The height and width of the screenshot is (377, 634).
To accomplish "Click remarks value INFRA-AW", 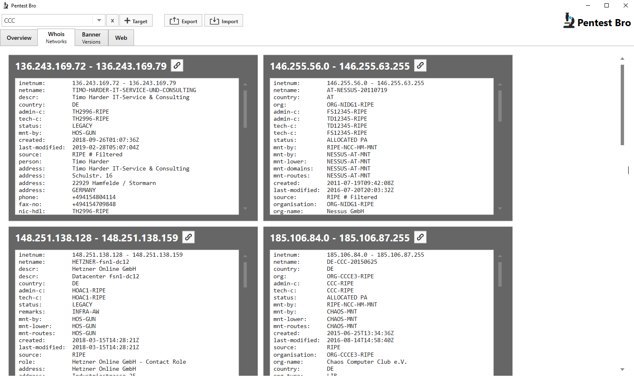I will (x=85, y=311).
